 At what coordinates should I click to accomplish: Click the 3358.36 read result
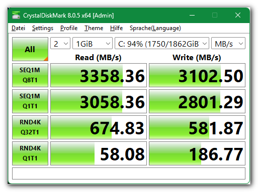tap(99, 75)
